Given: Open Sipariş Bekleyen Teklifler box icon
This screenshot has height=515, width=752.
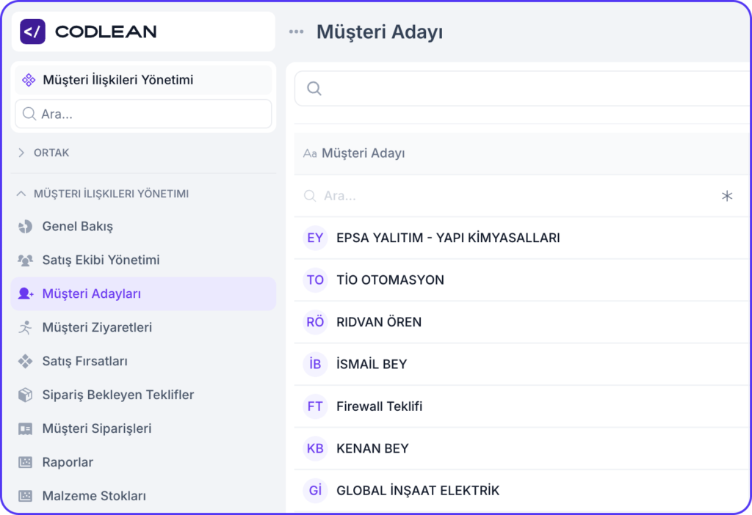Looking at the screenshot, I should pos(26,395).
